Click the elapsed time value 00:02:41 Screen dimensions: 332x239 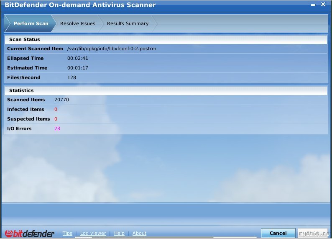(77, 58)
